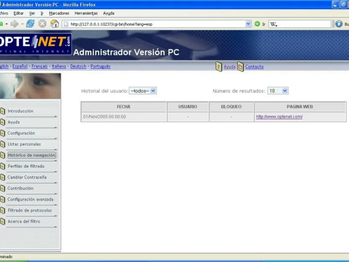Image resolution: width=349 pixels, height=262 pixels.
Task: Open Contribución in the sidebar
Action: (21, 188)
